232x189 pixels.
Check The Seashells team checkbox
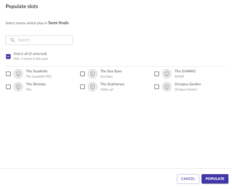pyautogui.click(x=8, y=74)
